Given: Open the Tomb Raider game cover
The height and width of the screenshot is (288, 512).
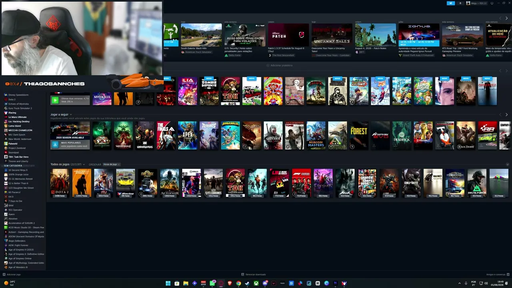Looking at the screenshot, I should tap(294, 136).
